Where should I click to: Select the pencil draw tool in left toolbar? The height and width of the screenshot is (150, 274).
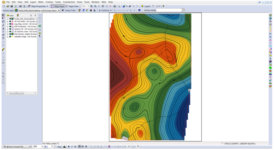[3, 25]
